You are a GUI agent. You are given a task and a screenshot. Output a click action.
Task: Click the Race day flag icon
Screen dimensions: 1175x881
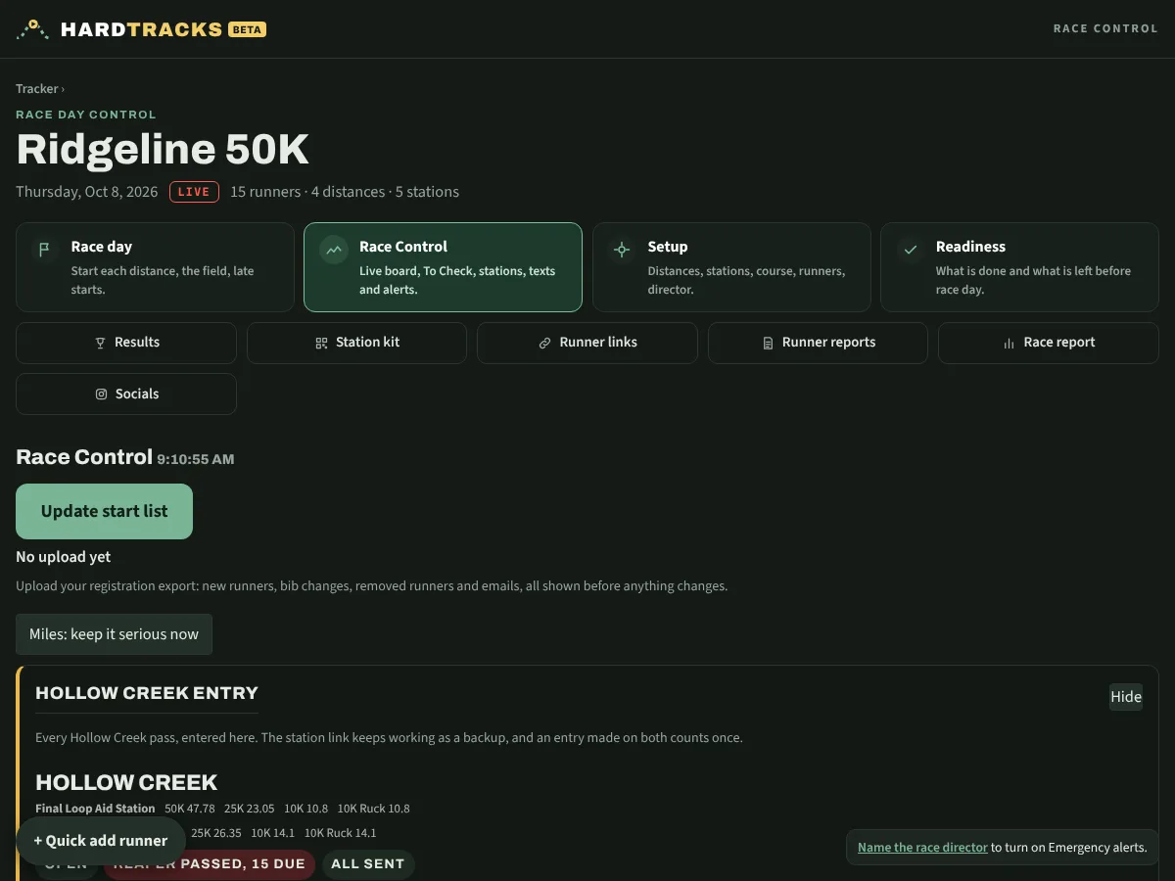pyautogui.click(x=44, y=250)
